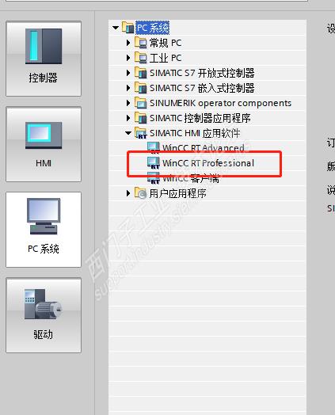Select SIMATIC 控制器应用程序 item

coord(200,118)
